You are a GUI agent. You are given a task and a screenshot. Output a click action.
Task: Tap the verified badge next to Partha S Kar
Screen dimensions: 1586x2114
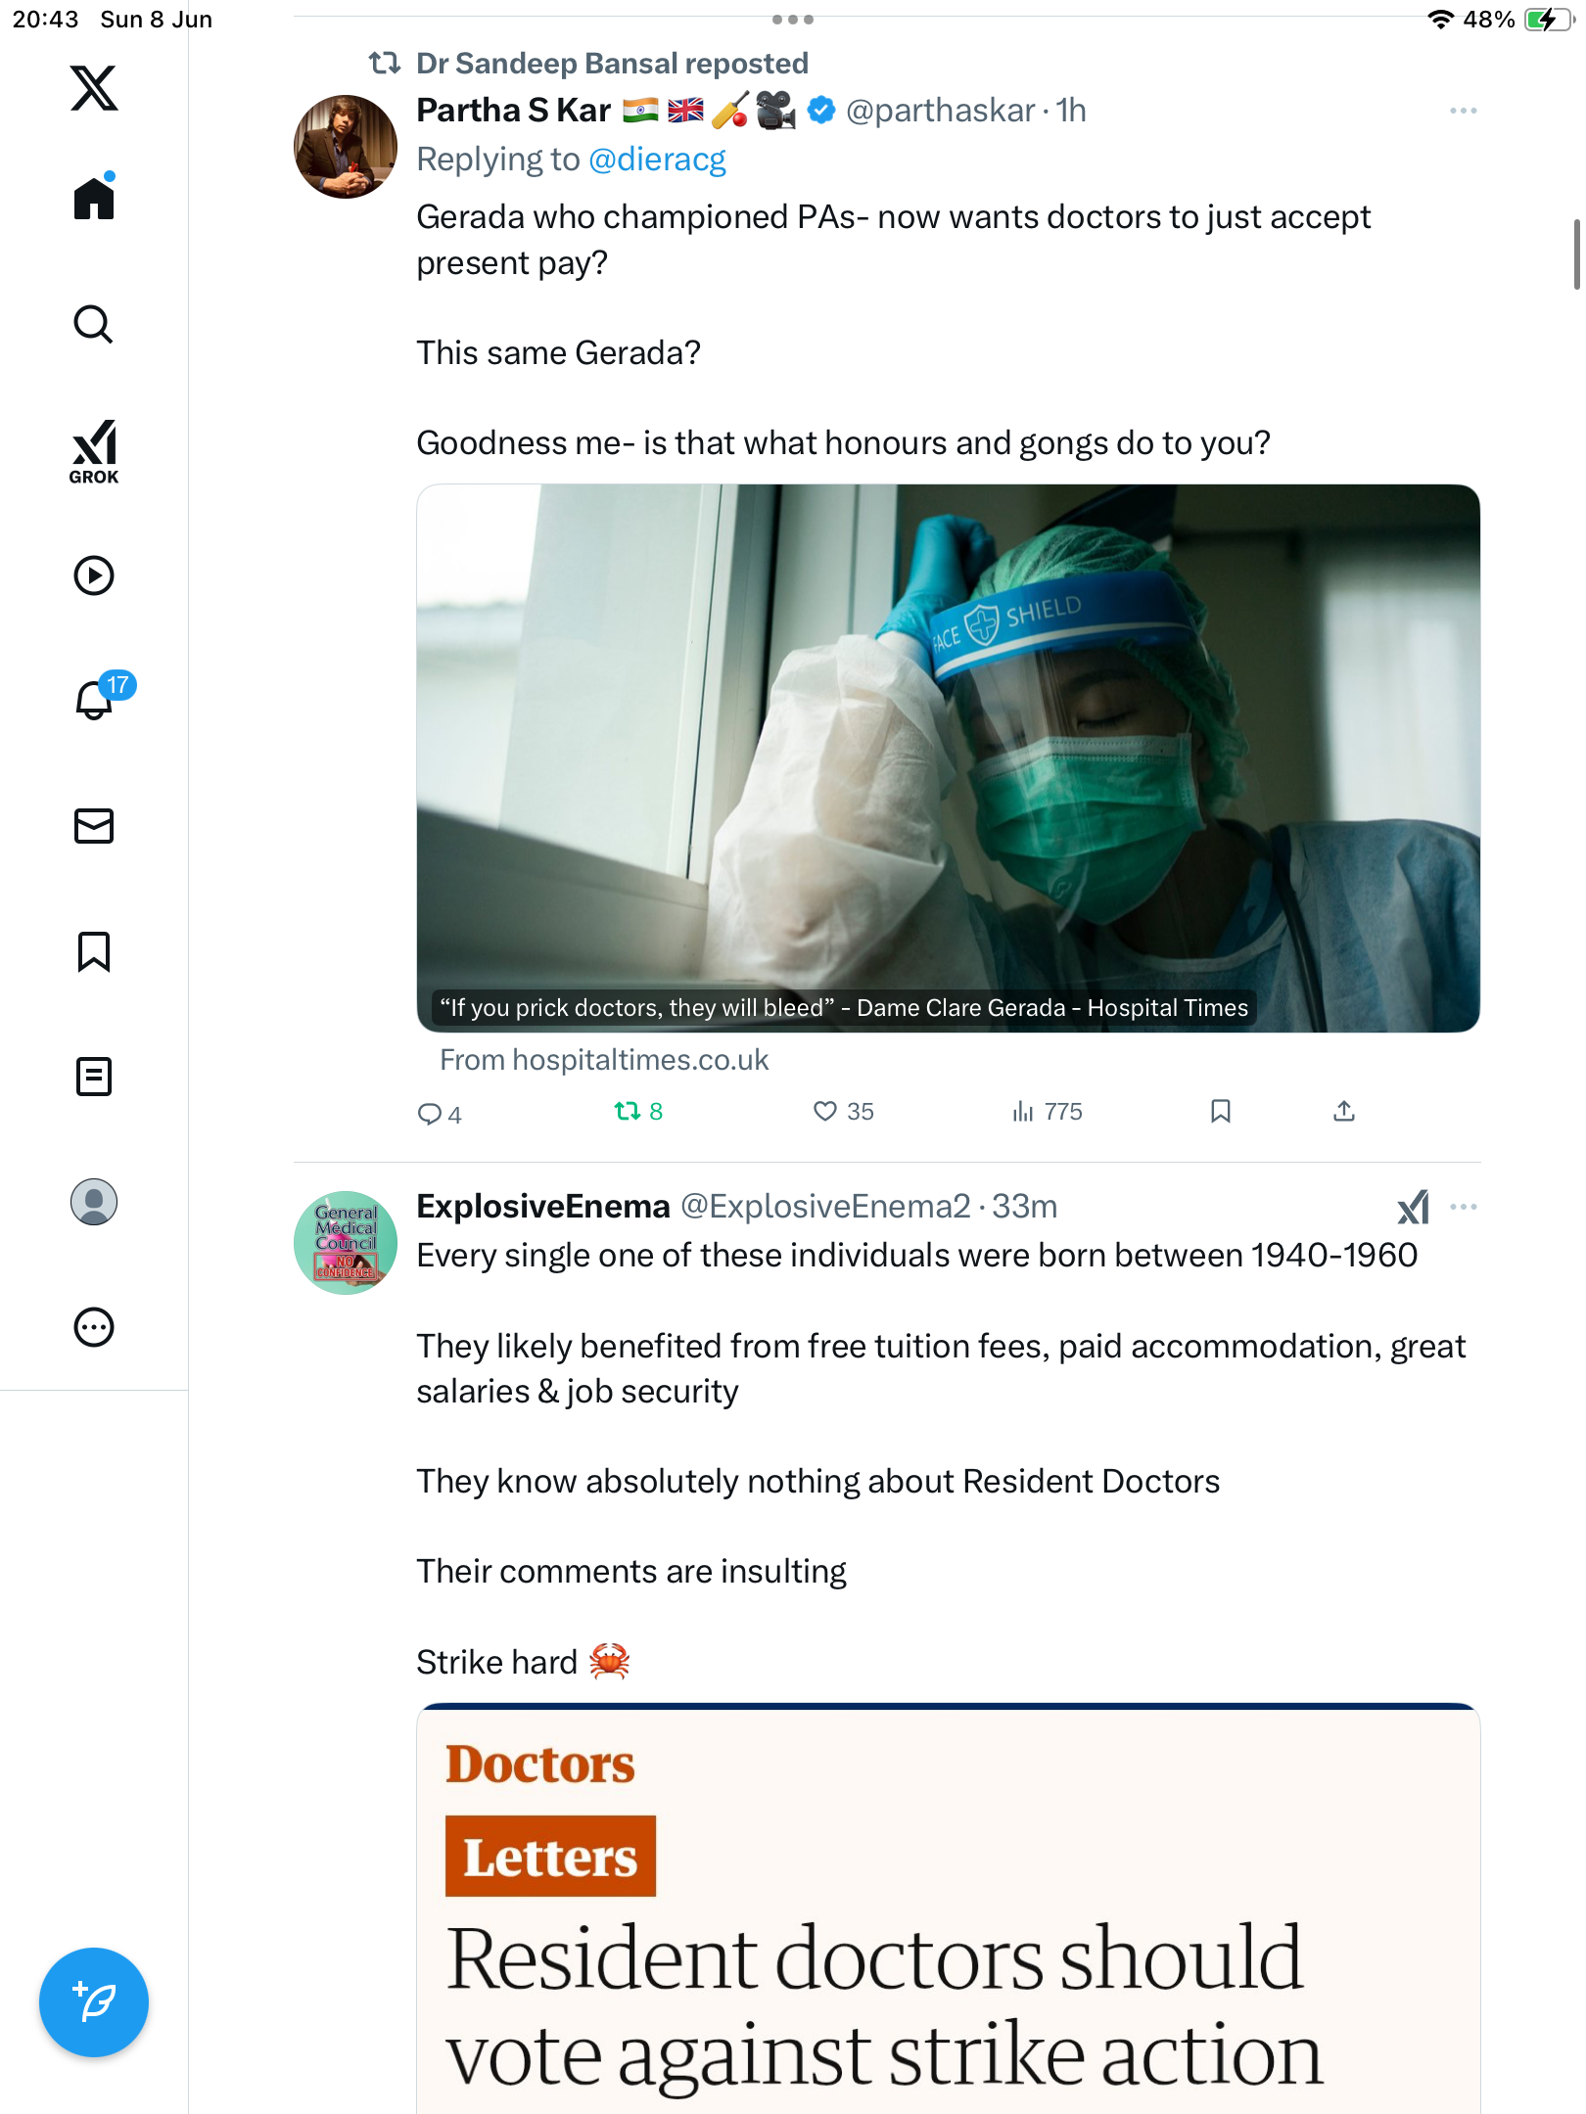[821, 111]
